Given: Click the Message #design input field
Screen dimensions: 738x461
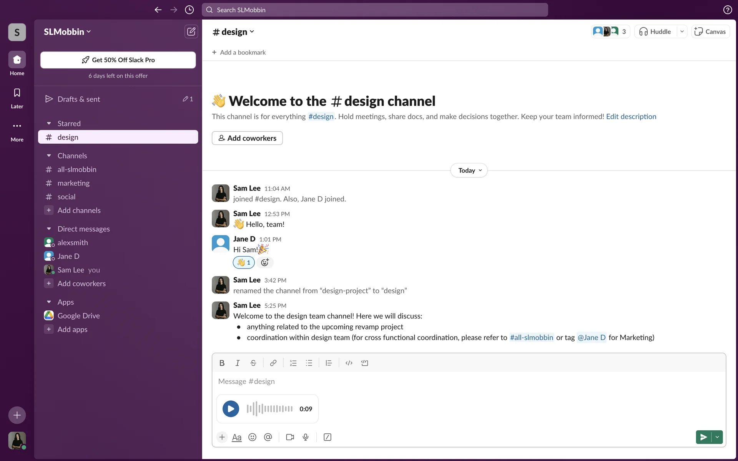Looking at the screenshot, I should pyautogui.click(x=423, y=381).
